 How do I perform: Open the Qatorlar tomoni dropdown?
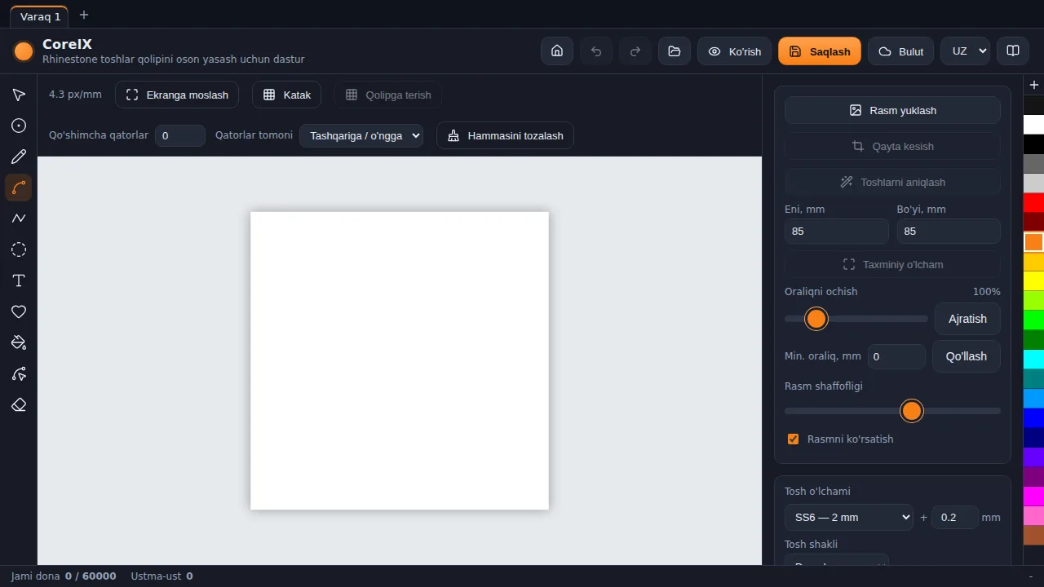click(x=361, y=135)
